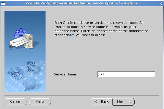The height and width of the screenshot is (109, 164).
Task: Proceed with the Next button
Action: click(121, 101)
